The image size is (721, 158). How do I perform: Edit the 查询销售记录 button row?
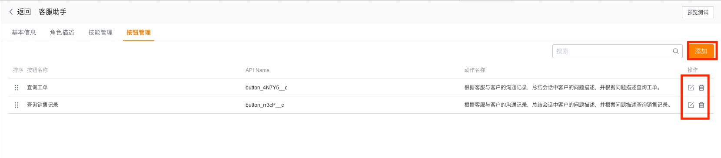(691, 105)
